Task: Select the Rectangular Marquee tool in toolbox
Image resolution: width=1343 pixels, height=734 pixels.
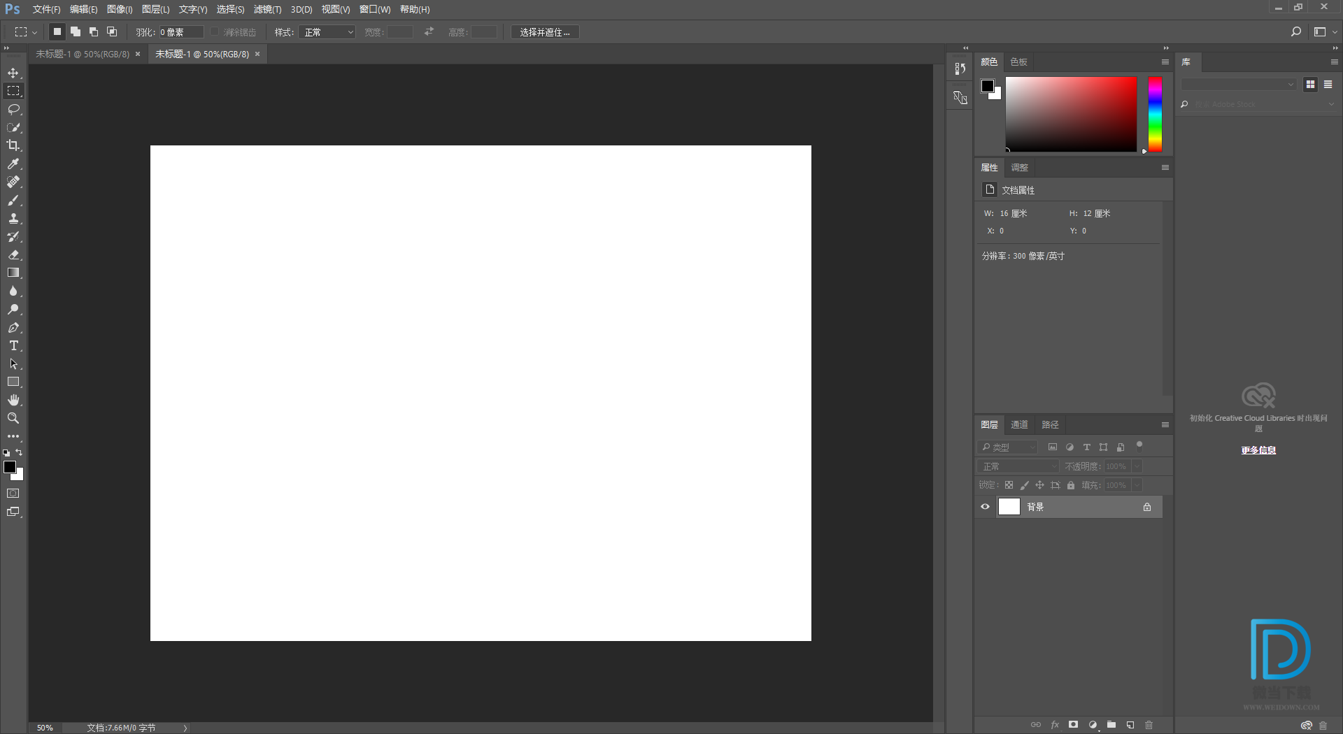Action: tap(13, 91)
